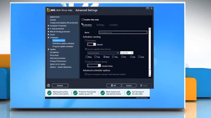This screenshot has width=211, height=118.
Task: Open the help question mark icon
Action: tap(48, 86)
